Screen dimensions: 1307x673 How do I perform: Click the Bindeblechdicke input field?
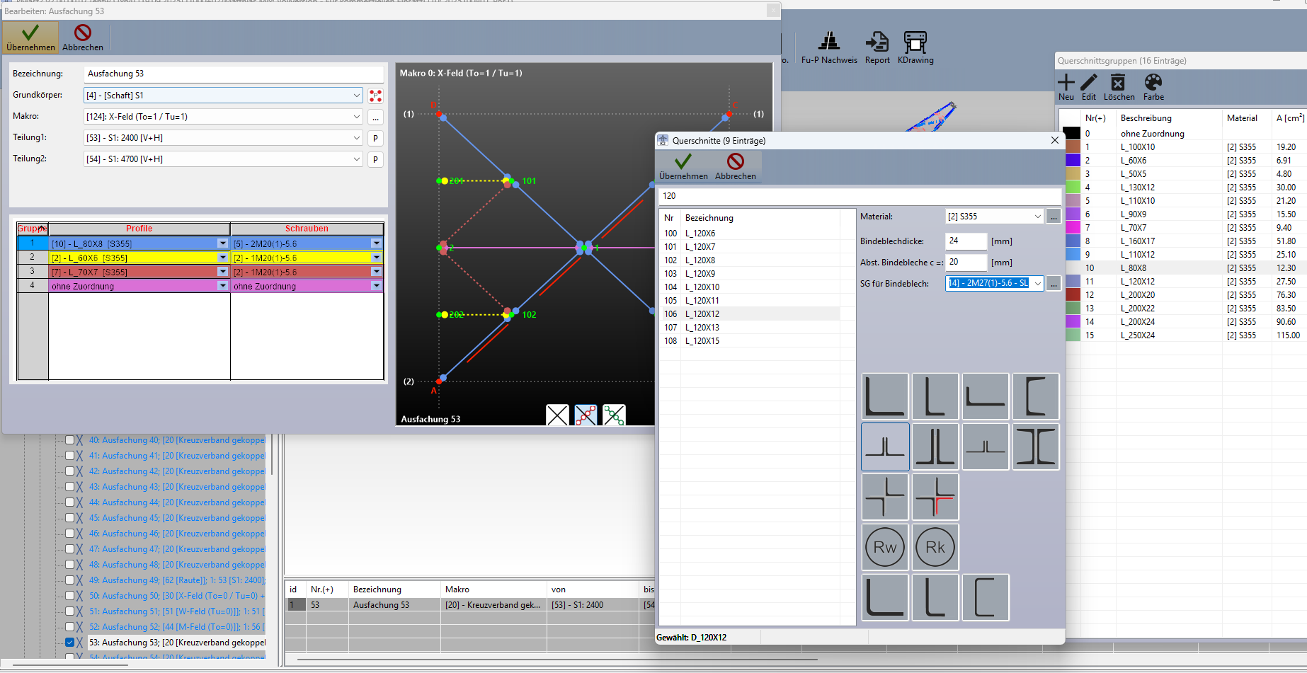pyautogui.click(x=966, y=241)
